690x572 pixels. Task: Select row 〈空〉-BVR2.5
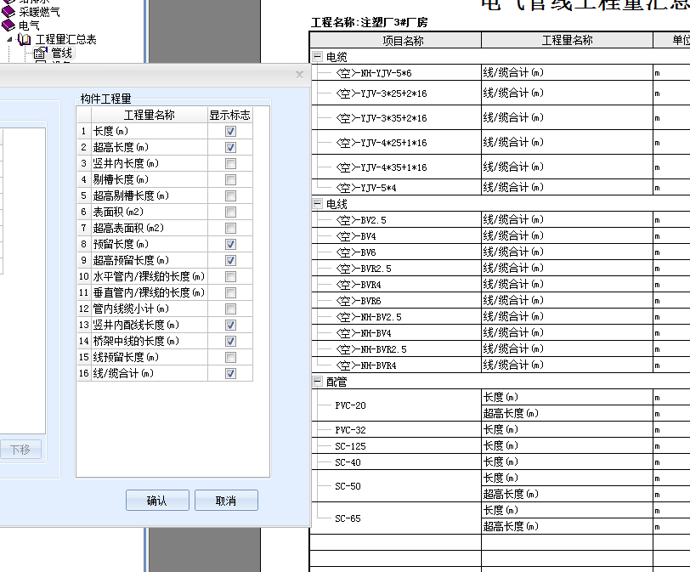tap(364, 269)
